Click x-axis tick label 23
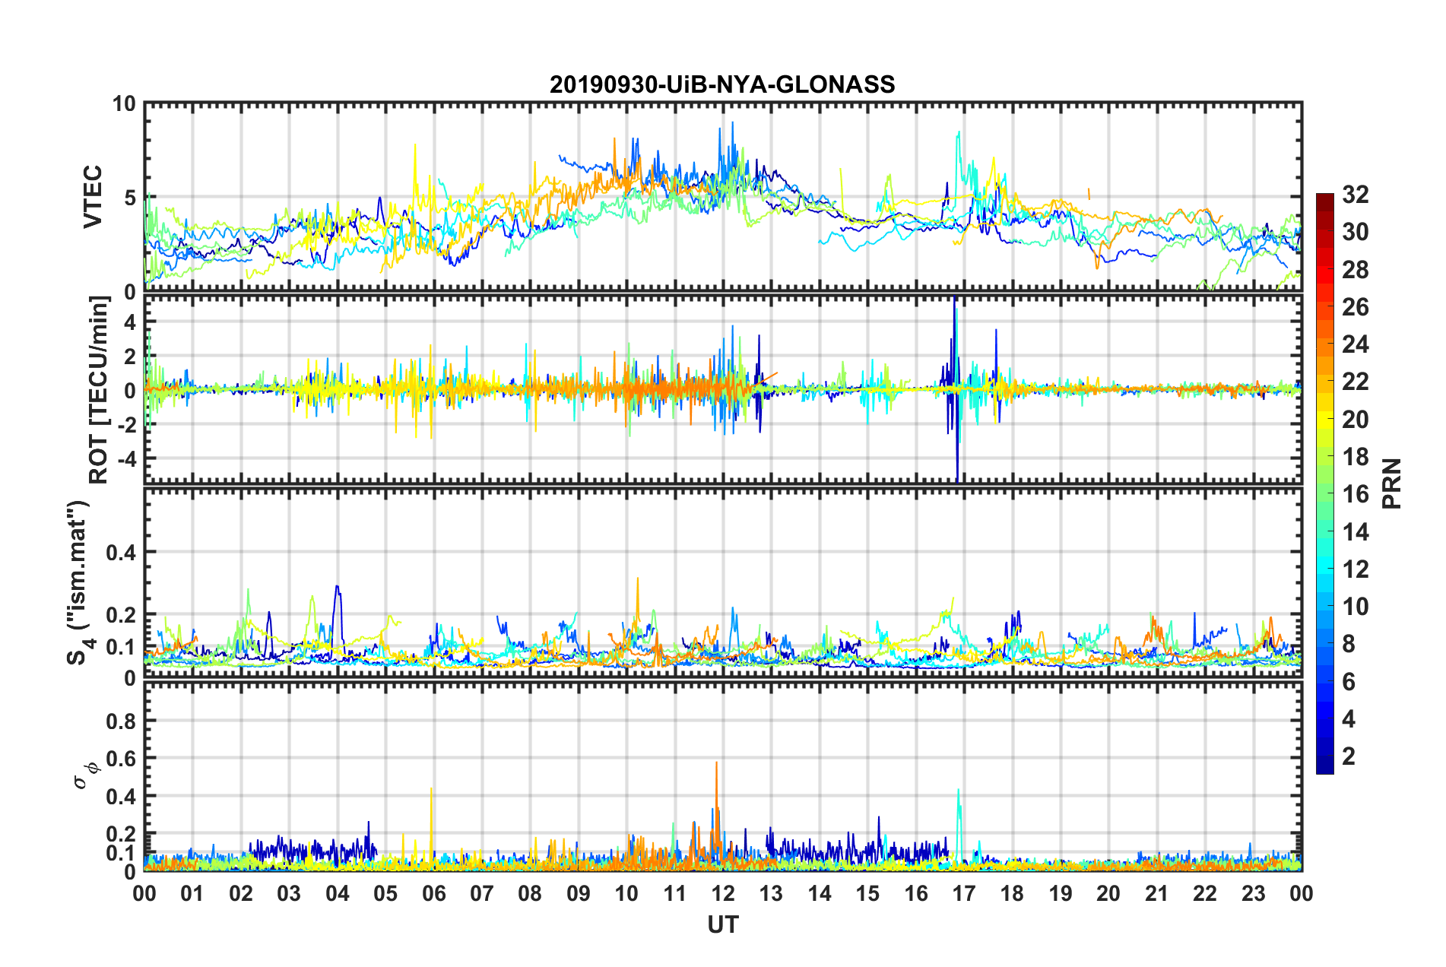1446x967 pixels. pos(1253,893)
